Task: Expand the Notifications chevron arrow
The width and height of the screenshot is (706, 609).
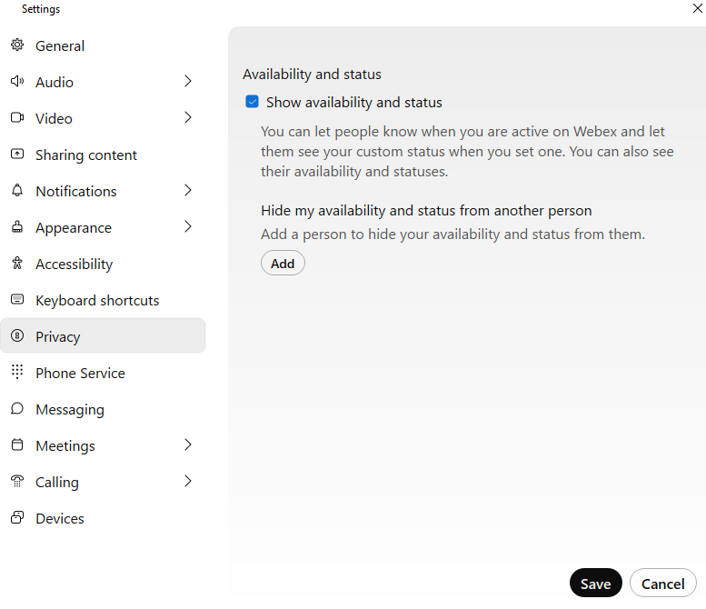Action: pyautogui.click(x=188, y=191)
